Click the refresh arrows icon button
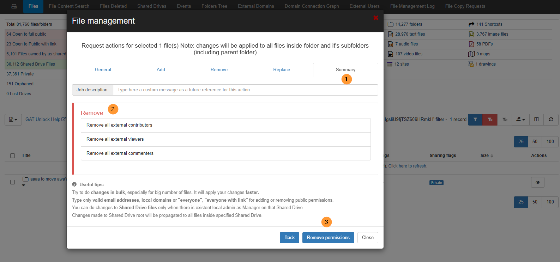This screenshot has height=262, width=560. pos(551,120)
